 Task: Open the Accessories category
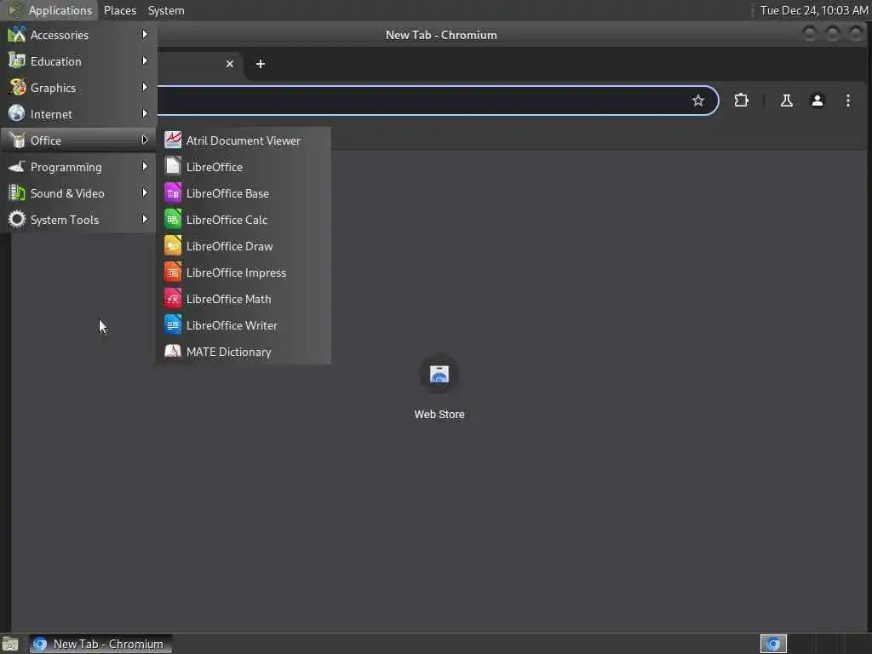(78, 35)
